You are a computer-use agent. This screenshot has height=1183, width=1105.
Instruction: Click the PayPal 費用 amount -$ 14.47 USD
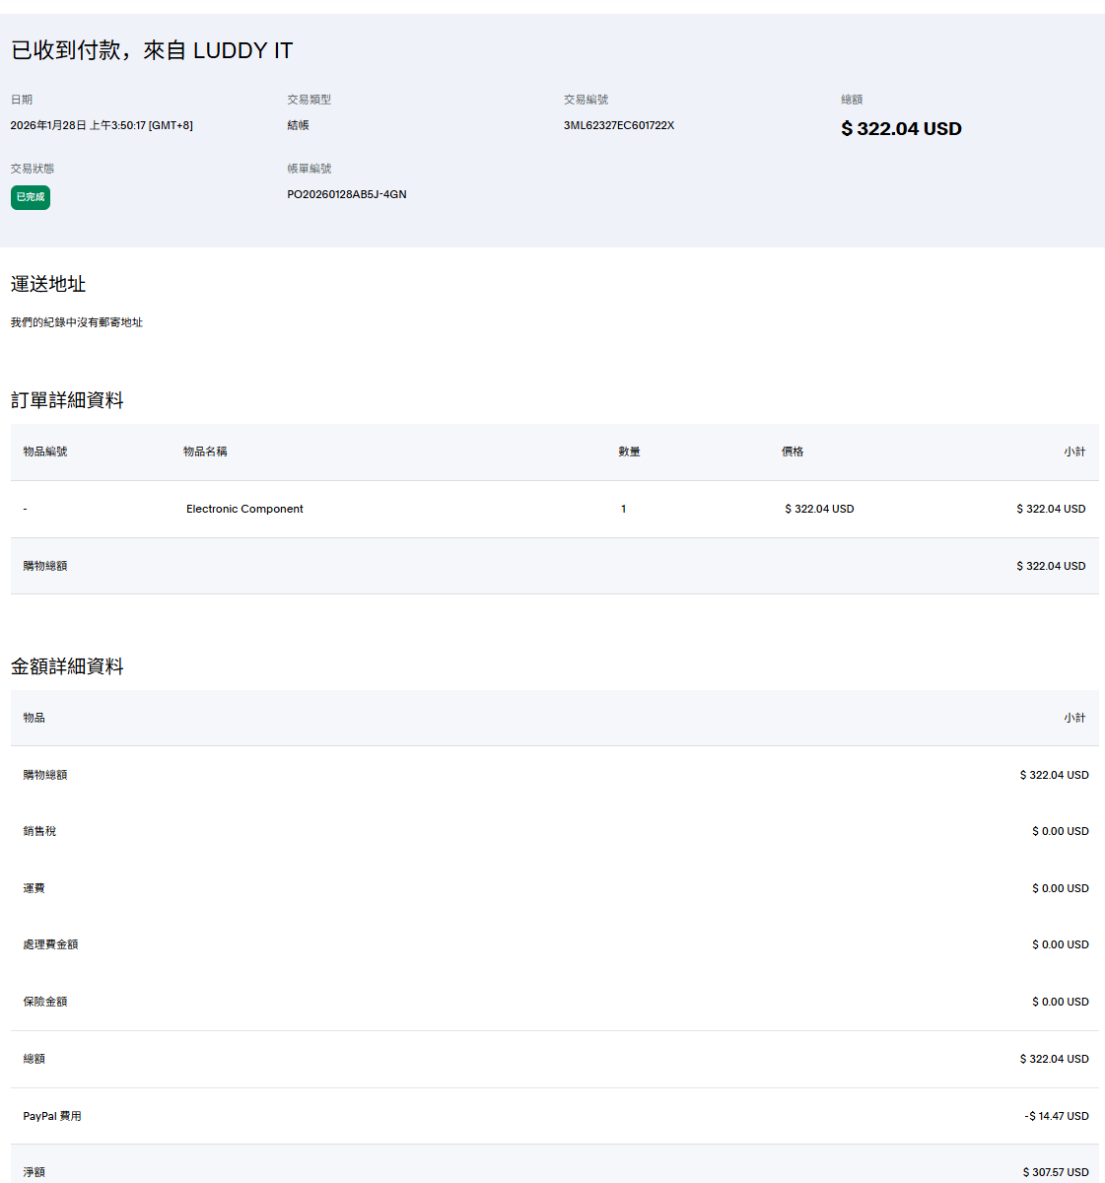click(1057, 1116)
